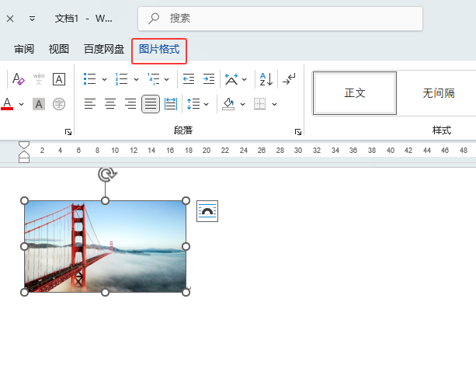
Task: Select the Golden Gate Bridge picture
Action: coord(105,246)
